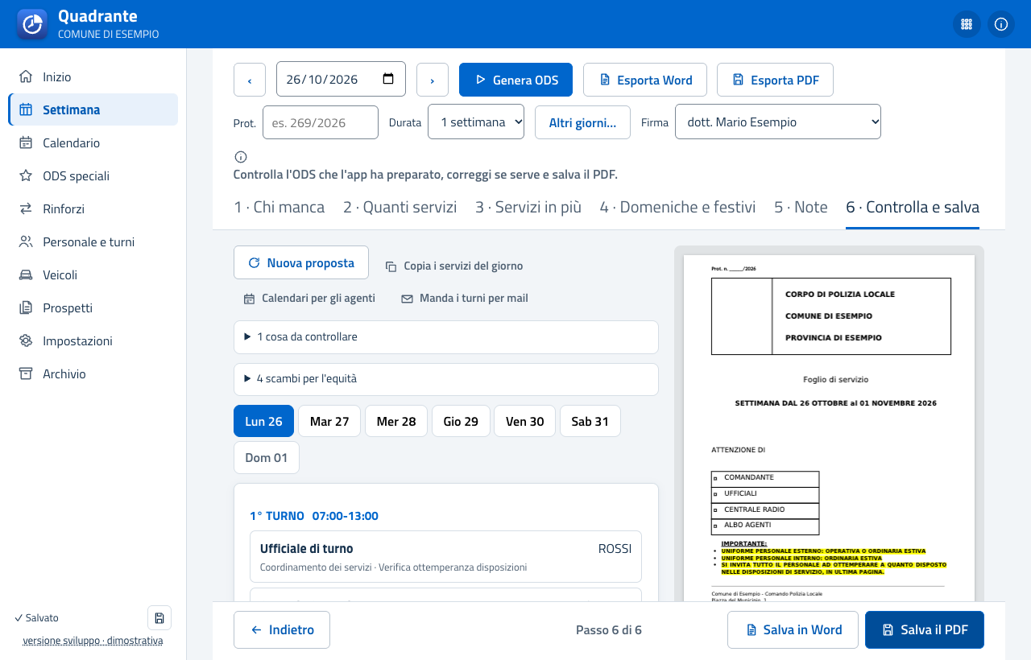Select day Lun 26

pos(264,421)
